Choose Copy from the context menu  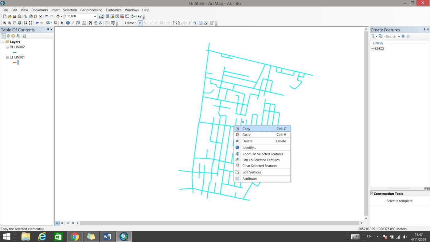[246, 129]
